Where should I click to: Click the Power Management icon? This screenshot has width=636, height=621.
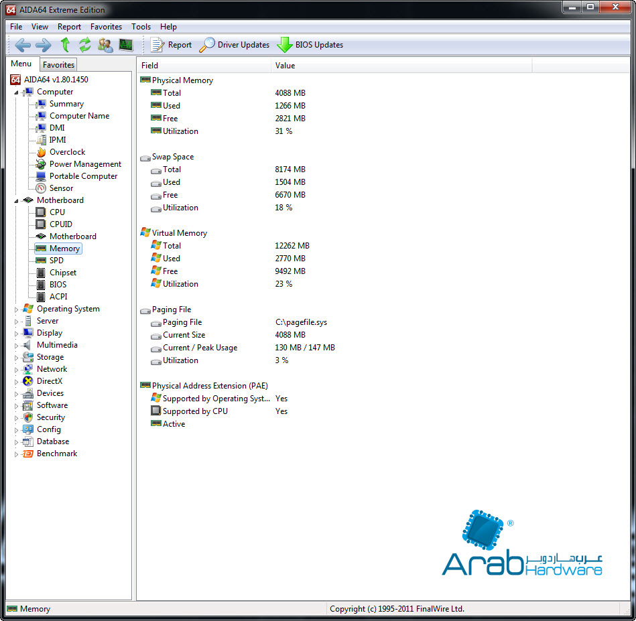(41, 164)
